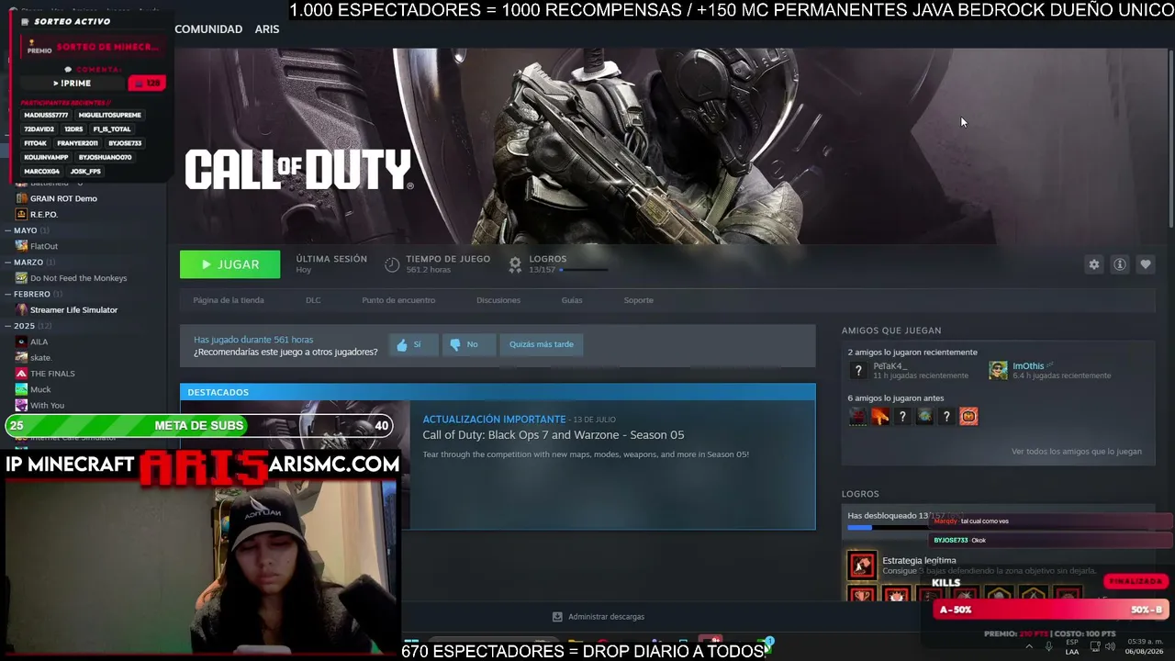Click the Do Not Feed the Monkeys icon

click(x=21, y=278)
